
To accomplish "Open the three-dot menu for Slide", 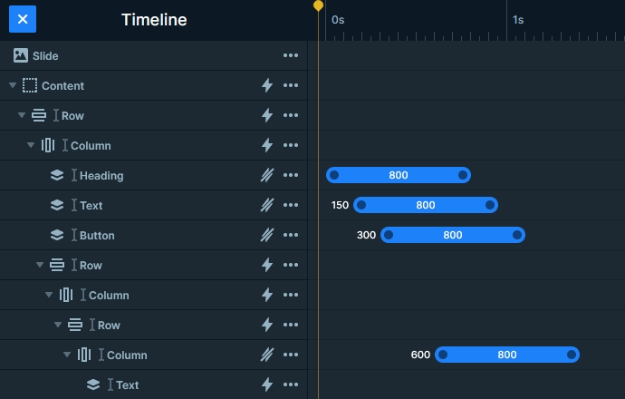I will [291, 55].
